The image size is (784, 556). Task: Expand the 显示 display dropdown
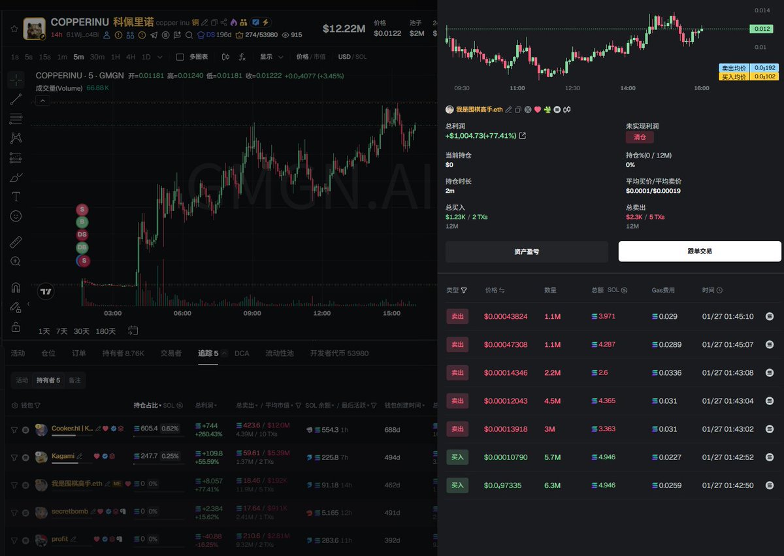point(271,57)
